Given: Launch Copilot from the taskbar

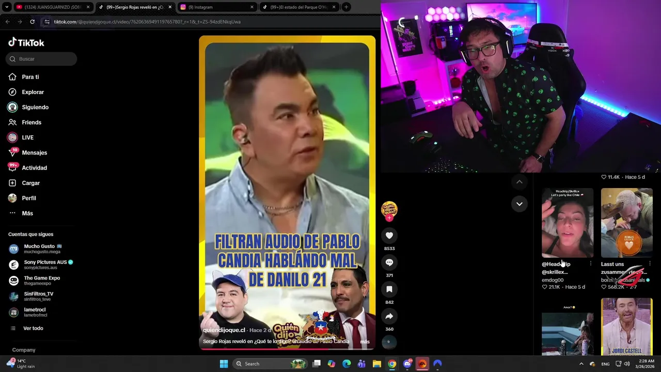Looking at the screenshot, I should 332,364.
